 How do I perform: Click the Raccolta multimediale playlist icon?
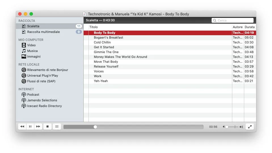pos(24,32)
